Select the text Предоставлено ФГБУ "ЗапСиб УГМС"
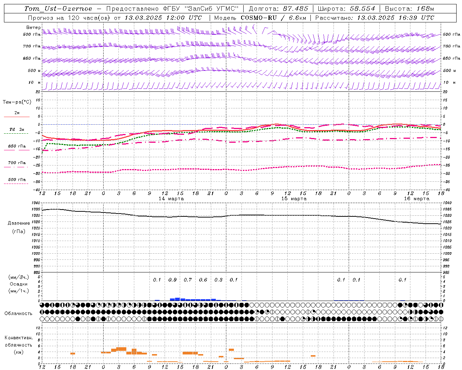 click(x=173, y=9)
